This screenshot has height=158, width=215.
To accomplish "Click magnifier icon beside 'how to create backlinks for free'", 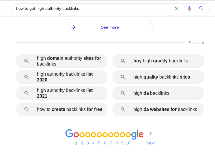I will click(x=26, y=109).
